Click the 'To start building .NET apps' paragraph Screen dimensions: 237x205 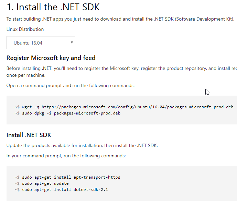120,19
